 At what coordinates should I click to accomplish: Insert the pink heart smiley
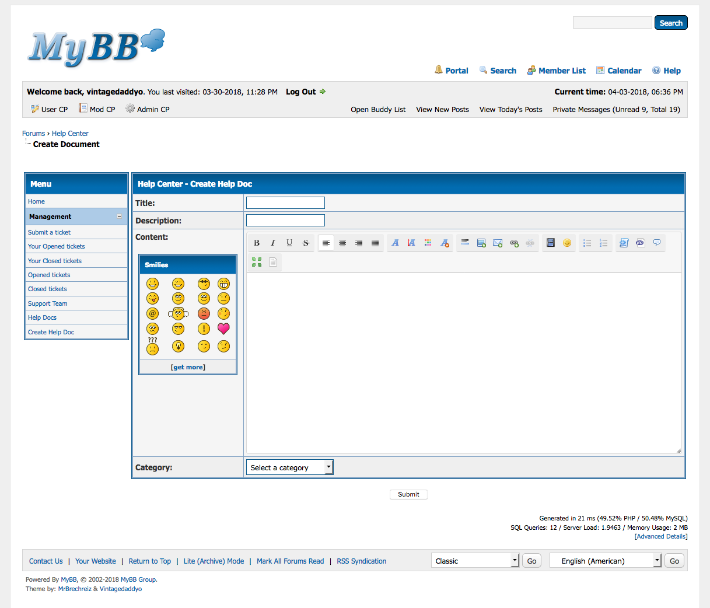(223, 329)
